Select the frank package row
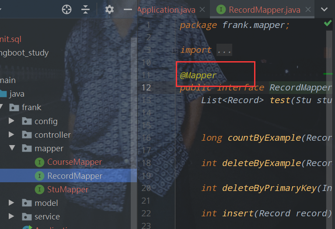This screenshot has height=229, width=335. [x=31, y=108]
